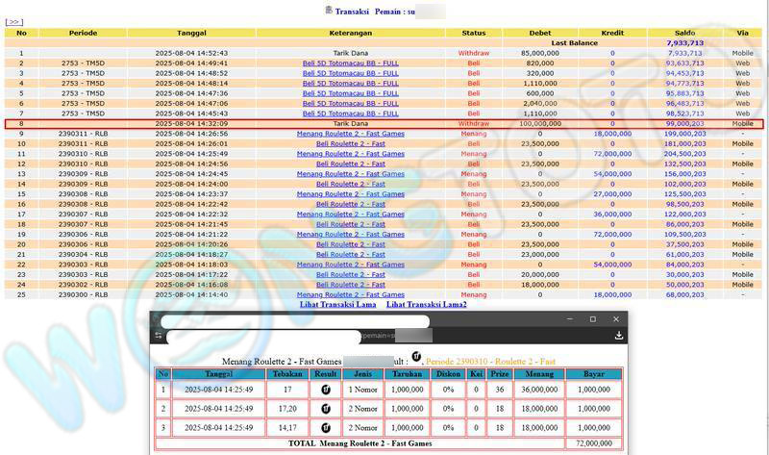The image size is (769, 455).
Task: Select the 85,000,000 debet value
Action: coord(540,53)
